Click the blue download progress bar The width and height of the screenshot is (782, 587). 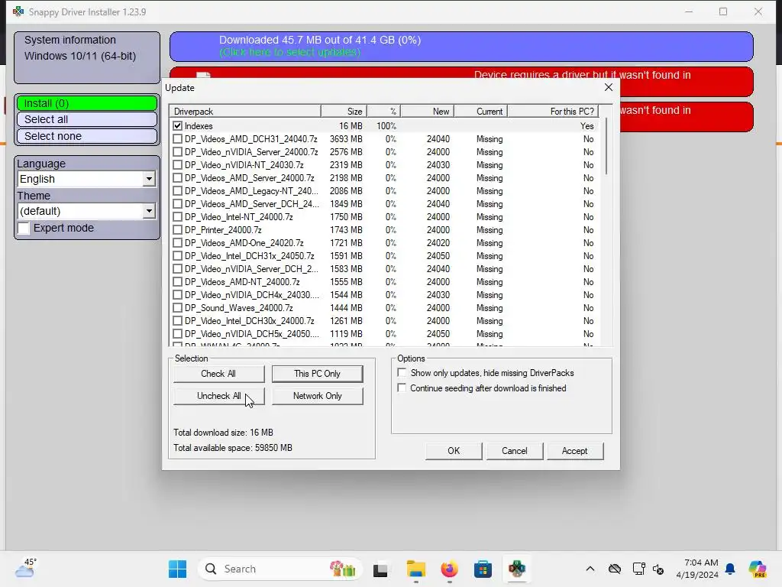461,47
